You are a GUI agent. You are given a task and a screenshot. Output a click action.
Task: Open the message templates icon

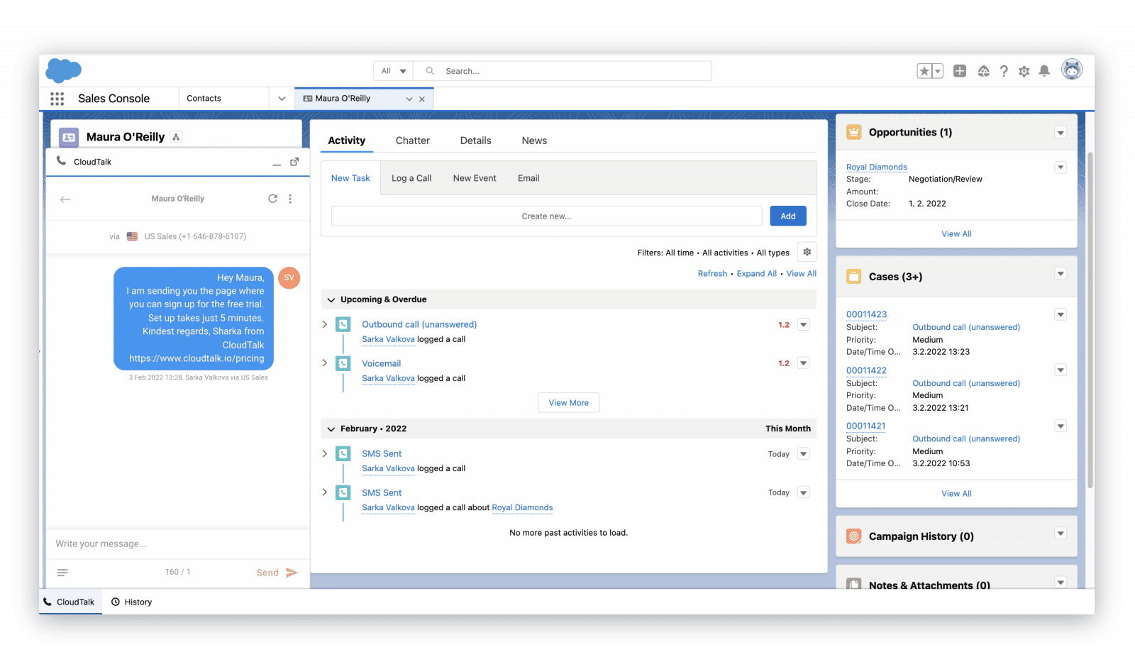62,573
